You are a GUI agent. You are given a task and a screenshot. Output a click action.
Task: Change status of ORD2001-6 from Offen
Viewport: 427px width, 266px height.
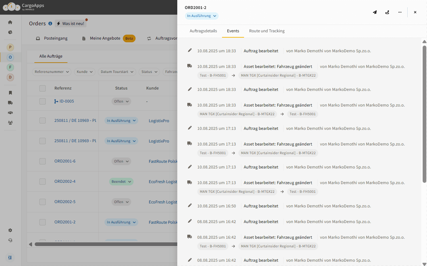click(121, 161)
